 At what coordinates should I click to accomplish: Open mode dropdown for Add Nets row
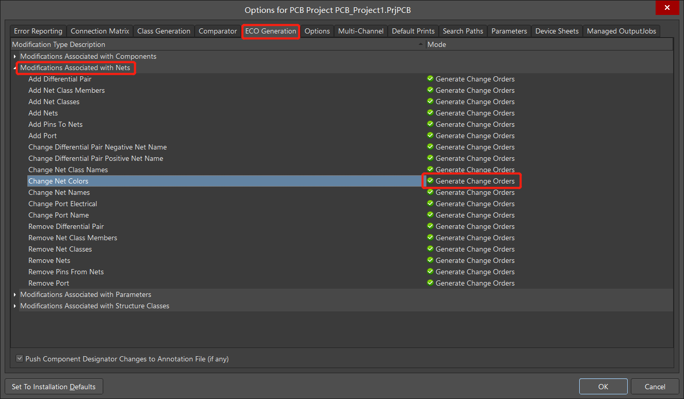point(475,113)
